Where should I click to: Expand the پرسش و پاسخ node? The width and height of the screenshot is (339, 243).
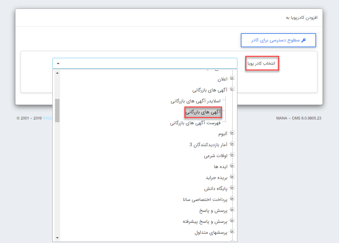[232, 209]
